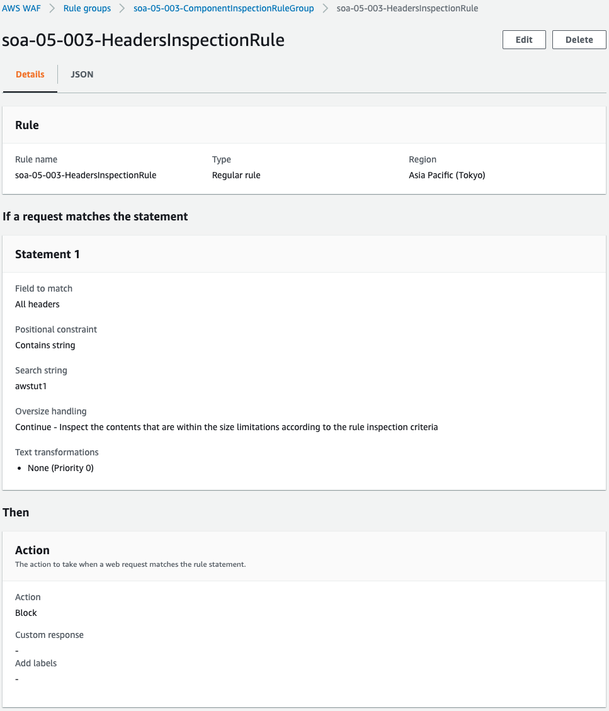Image resolution: width=609 pixels, height=711 pixels.
Task: Click the Rule section header
Action: click(27, 125)
